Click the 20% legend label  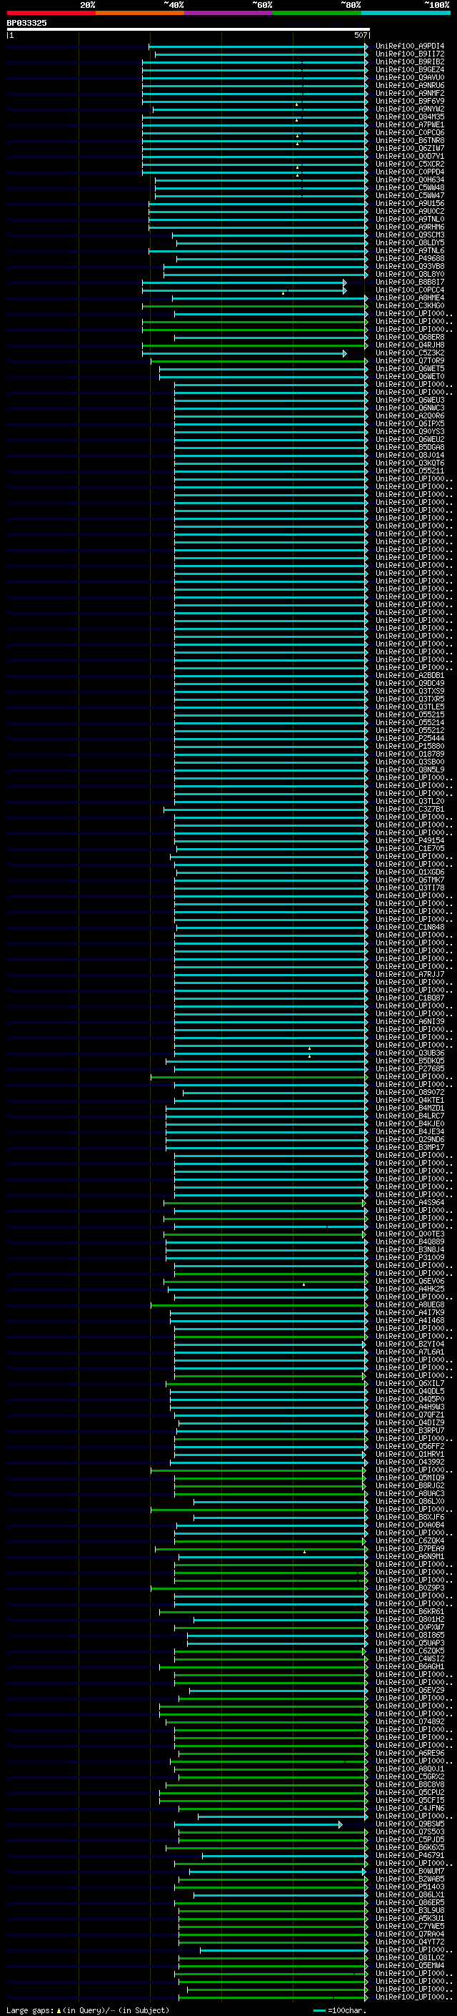coord(88,5)
